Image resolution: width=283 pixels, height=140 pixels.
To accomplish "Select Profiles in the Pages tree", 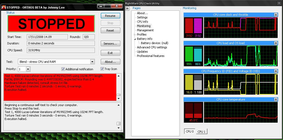I will [142, 34].
